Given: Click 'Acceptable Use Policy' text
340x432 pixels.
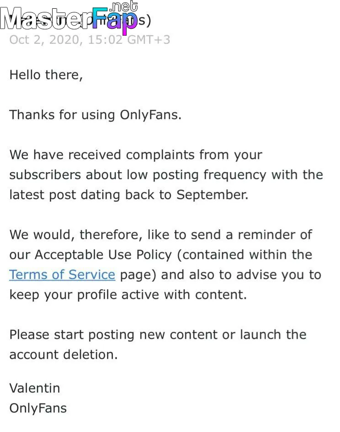Looking at the screenshot, I should click(103, 255).
